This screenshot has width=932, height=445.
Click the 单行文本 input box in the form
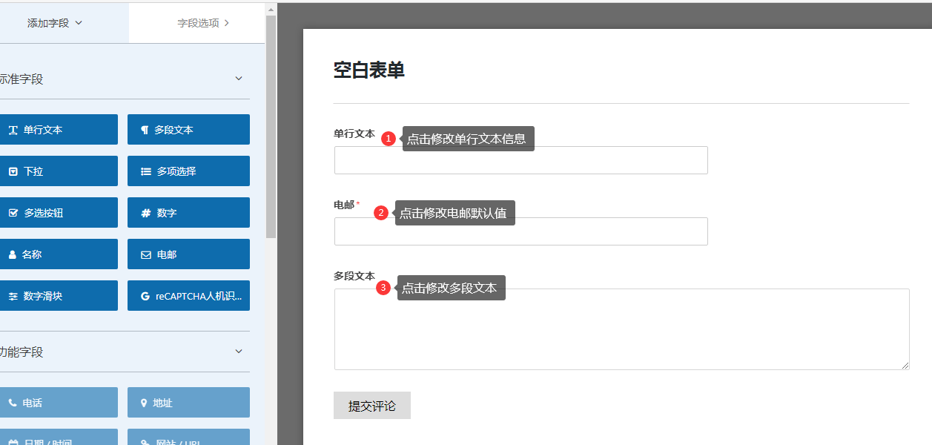(520, 161)
